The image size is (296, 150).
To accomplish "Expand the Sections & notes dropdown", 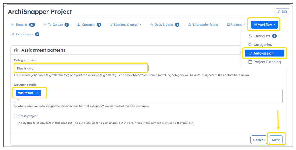I will 126,25.
